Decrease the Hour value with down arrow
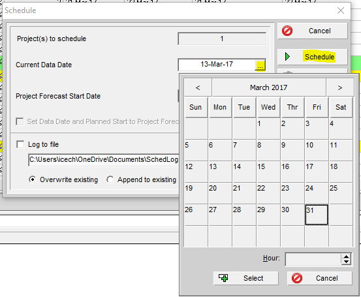Screen dimensions: 361x297 pos(346,262)
